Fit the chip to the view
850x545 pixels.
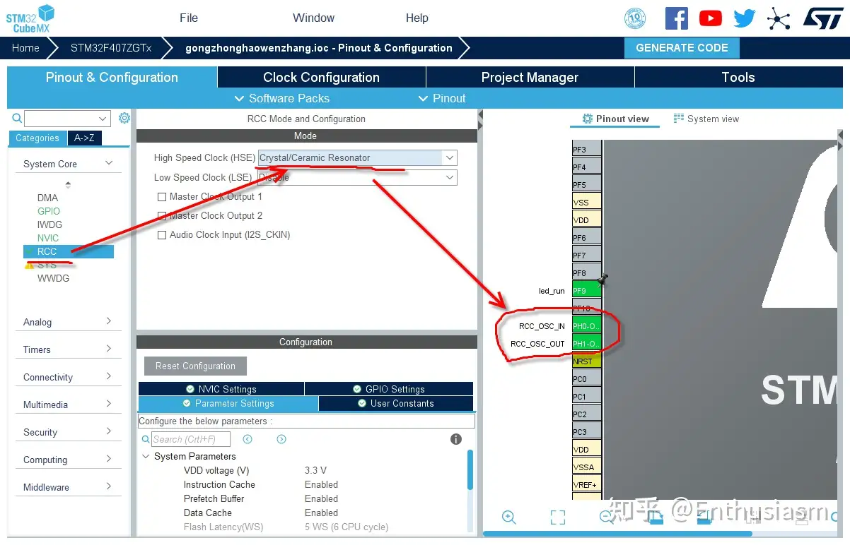coord(557,517)
